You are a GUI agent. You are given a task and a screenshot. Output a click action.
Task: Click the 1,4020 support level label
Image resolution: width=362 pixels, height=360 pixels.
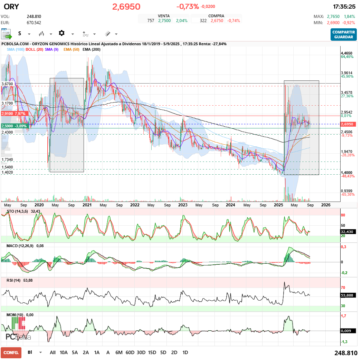(7, 172)
